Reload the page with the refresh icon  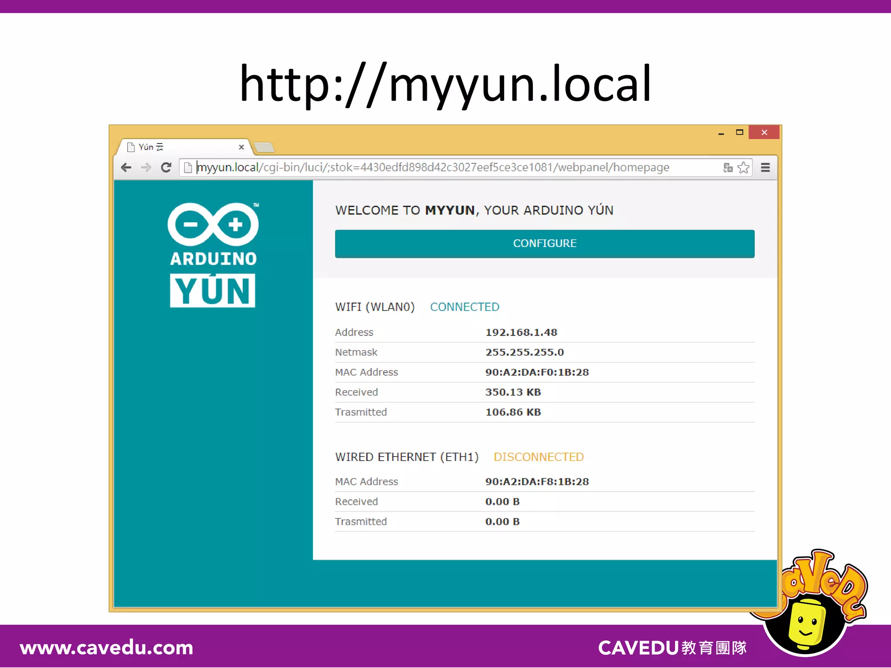[166, 167]
